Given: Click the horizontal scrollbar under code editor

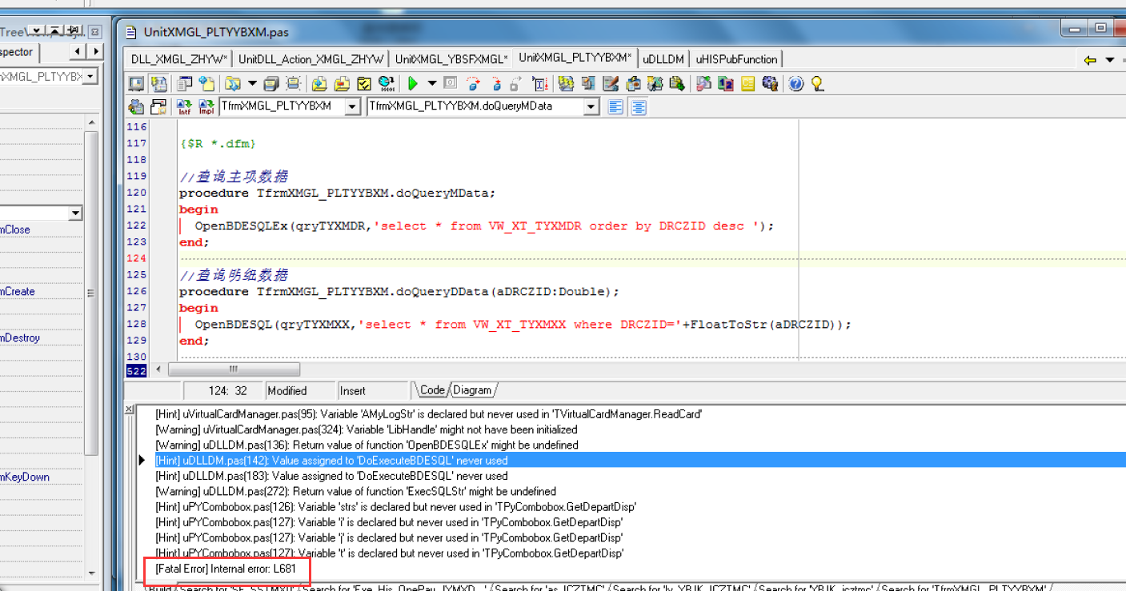Looking at the screenshot, I should click(234, 369).
